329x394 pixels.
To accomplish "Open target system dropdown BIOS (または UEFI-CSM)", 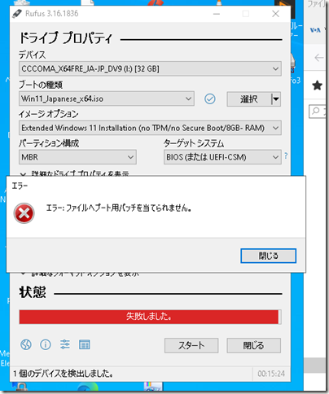I will point(222,157).
